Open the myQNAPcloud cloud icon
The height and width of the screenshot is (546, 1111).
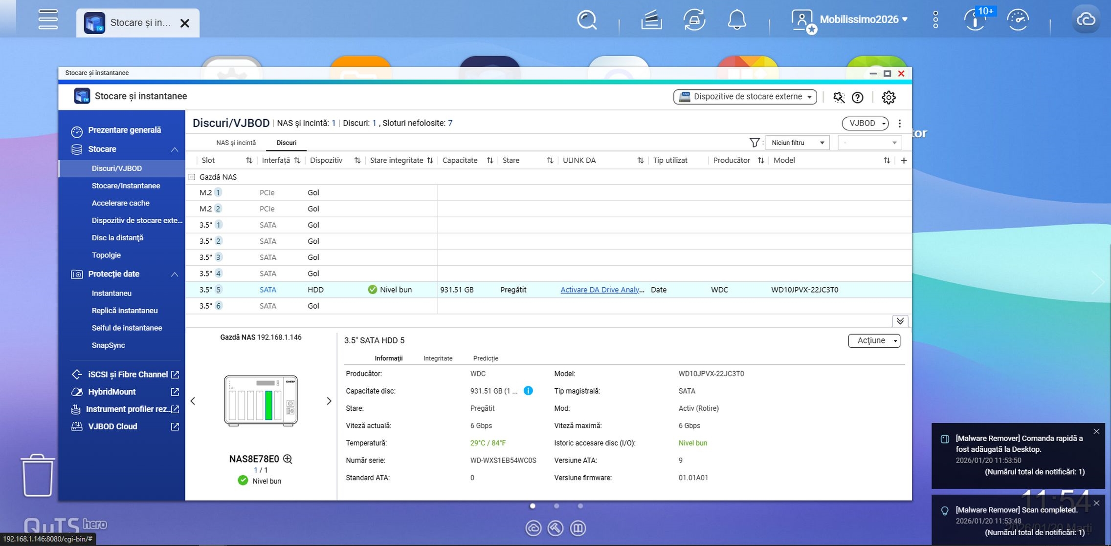pyautogui.click(x=1085, y=20)
